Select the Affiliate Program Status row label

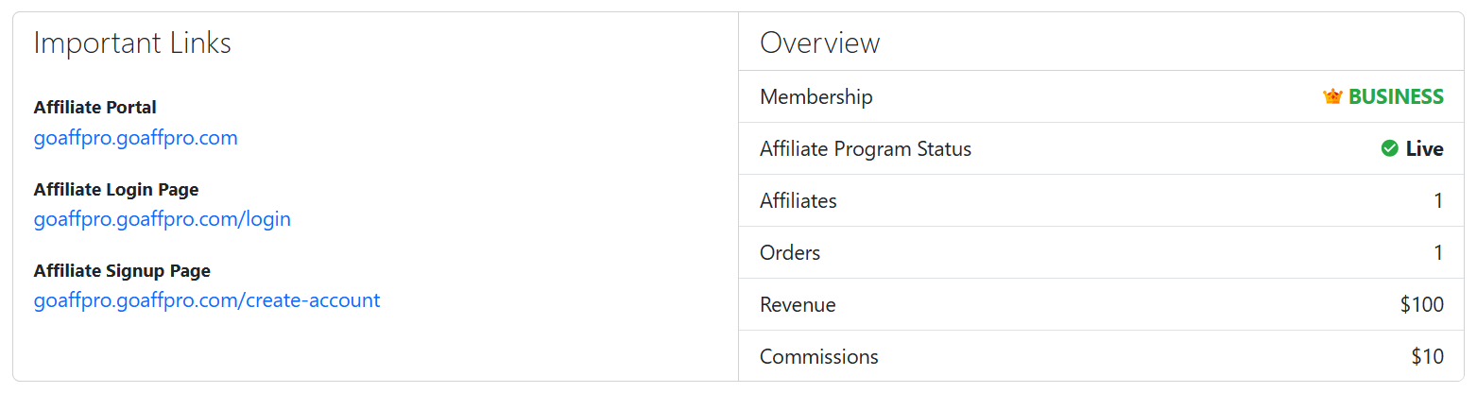point(865,148)
